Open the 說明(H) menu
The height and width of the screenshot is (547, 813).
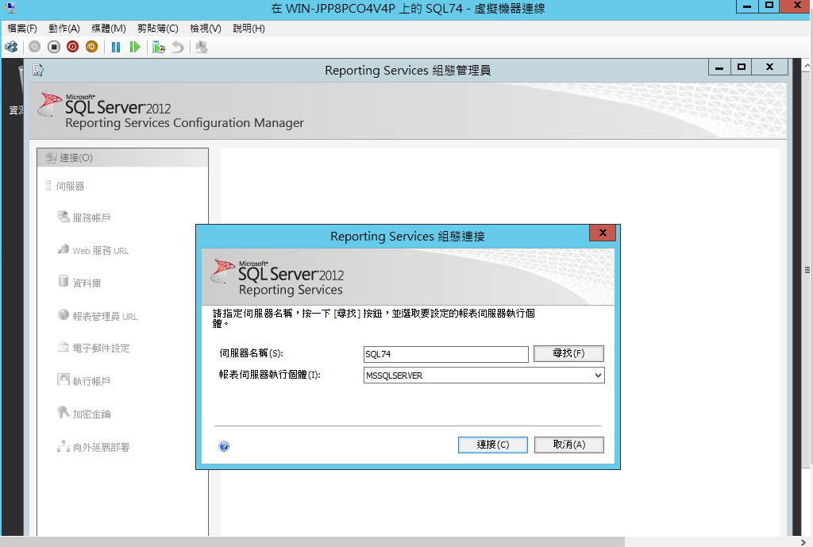249,29
